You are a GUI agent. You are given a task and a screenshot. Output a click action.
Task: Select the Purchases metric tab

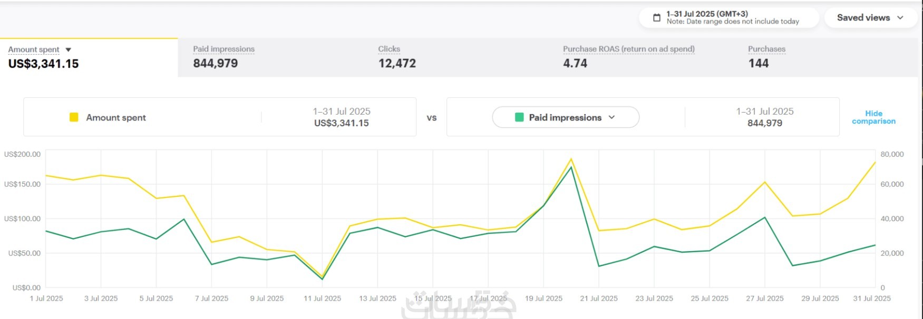766,57
